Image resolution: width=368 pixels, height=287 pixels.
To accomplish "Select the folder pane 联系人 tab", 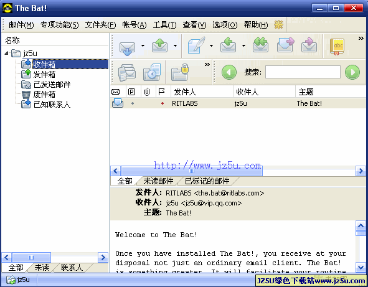I will [72, 267].
